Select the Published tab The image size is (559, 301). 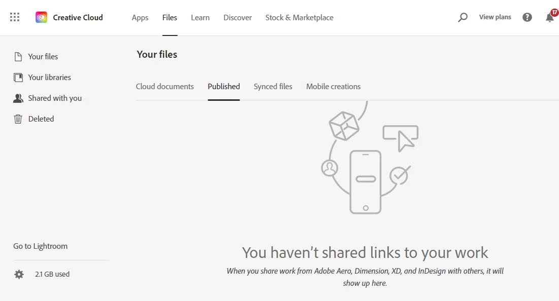(223, 87)
